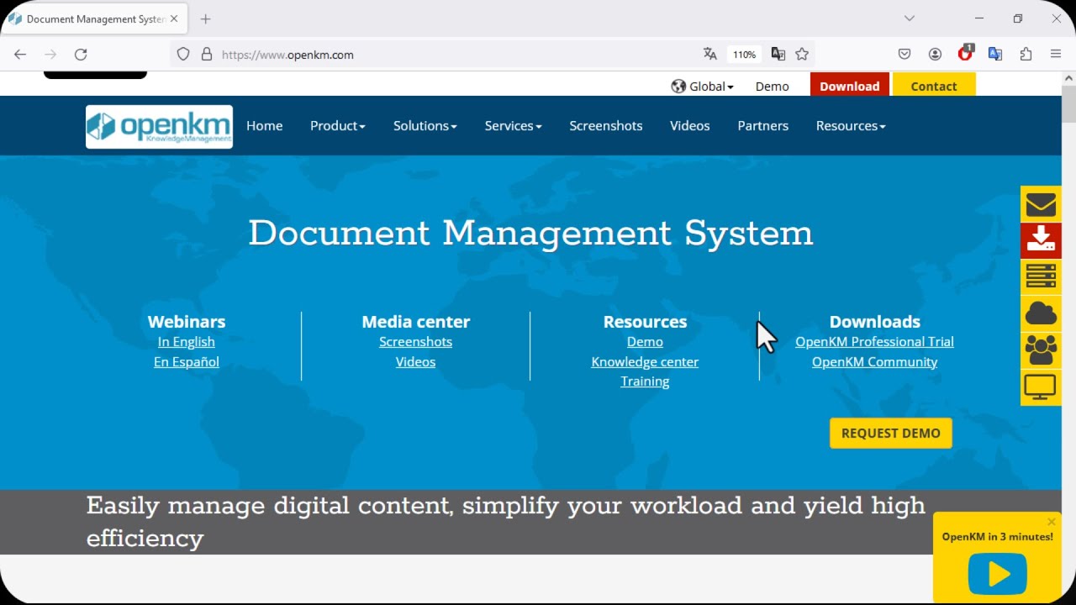Viewport: 1076px width, 605px height.
Task: Click the 110% zoom level indicator
Action: click(x=744, y=54)
